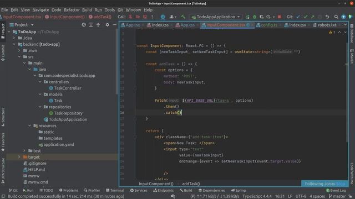Collapse the resources folder
The height and width of the screenshot is (199, 355).
[x=29, y=125]
